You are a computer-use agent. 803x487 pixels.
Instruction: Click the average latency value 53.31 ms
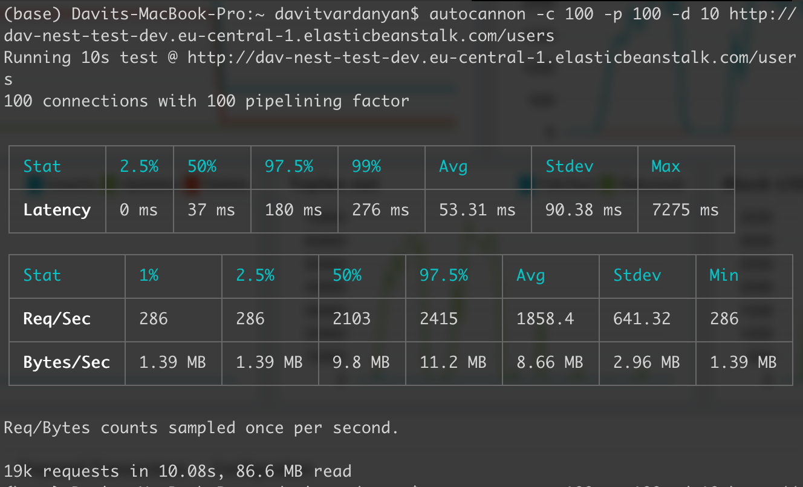[x=477, y=210]
